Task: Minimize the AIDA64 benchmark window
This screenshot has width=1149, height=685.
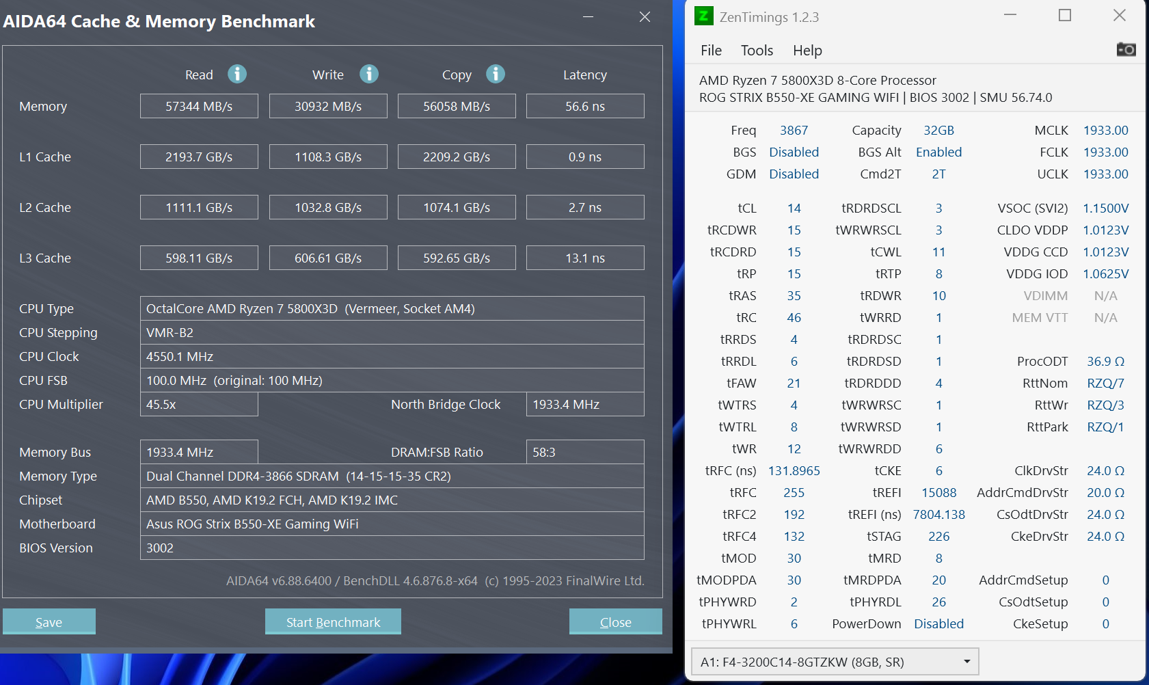Action: tap(588, 16)
